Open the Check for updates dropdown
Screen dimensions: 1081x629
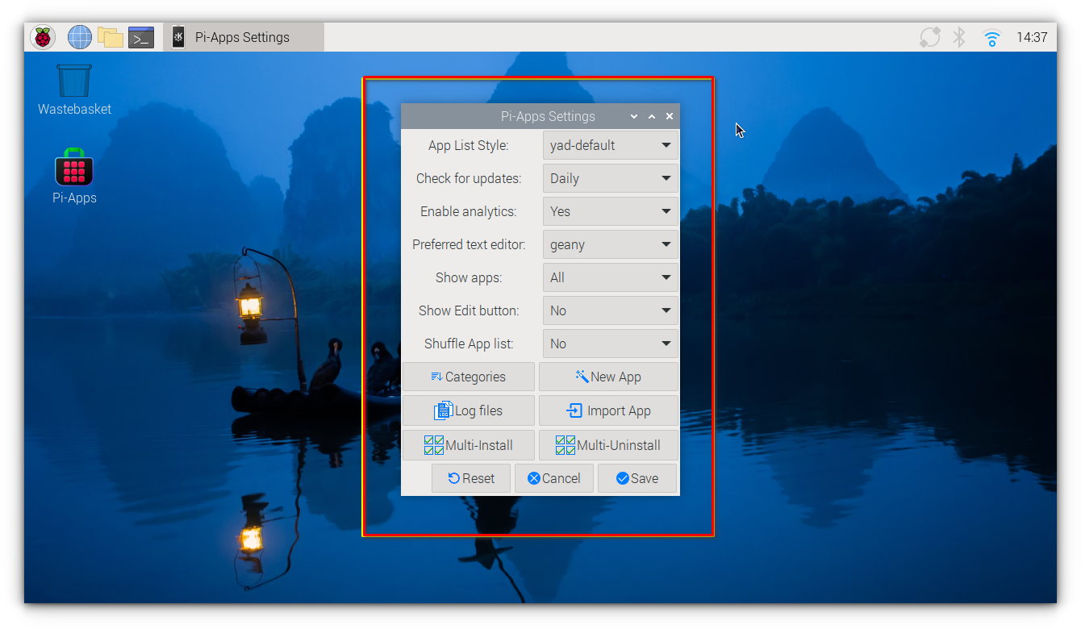click(x=610, y=179)
